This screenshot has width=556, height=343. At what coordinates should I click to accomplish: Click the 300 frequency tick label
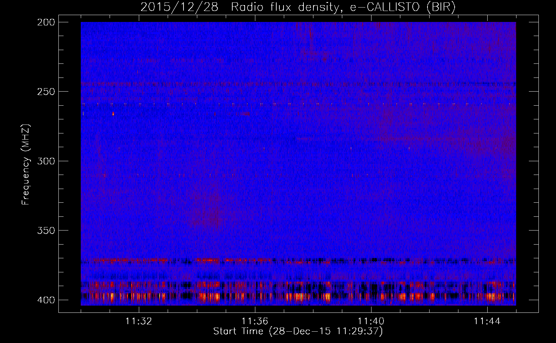click(x=46, y=161)
